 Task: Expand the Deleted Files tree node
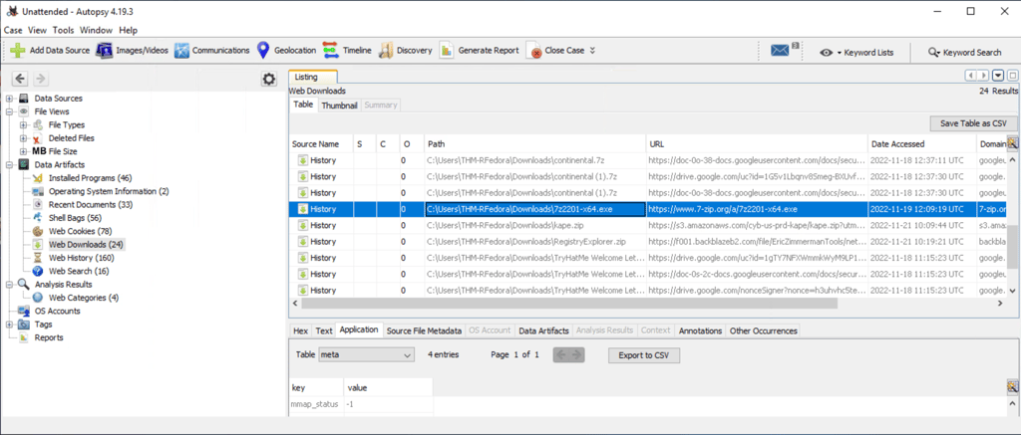coord(24,137)
